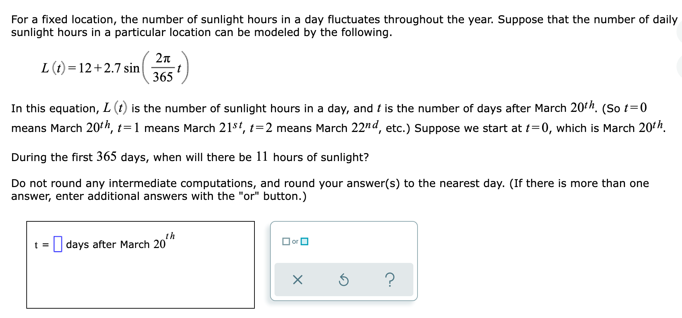
Task: Click inside the t = answer entry box
Action: click(57, 244)
